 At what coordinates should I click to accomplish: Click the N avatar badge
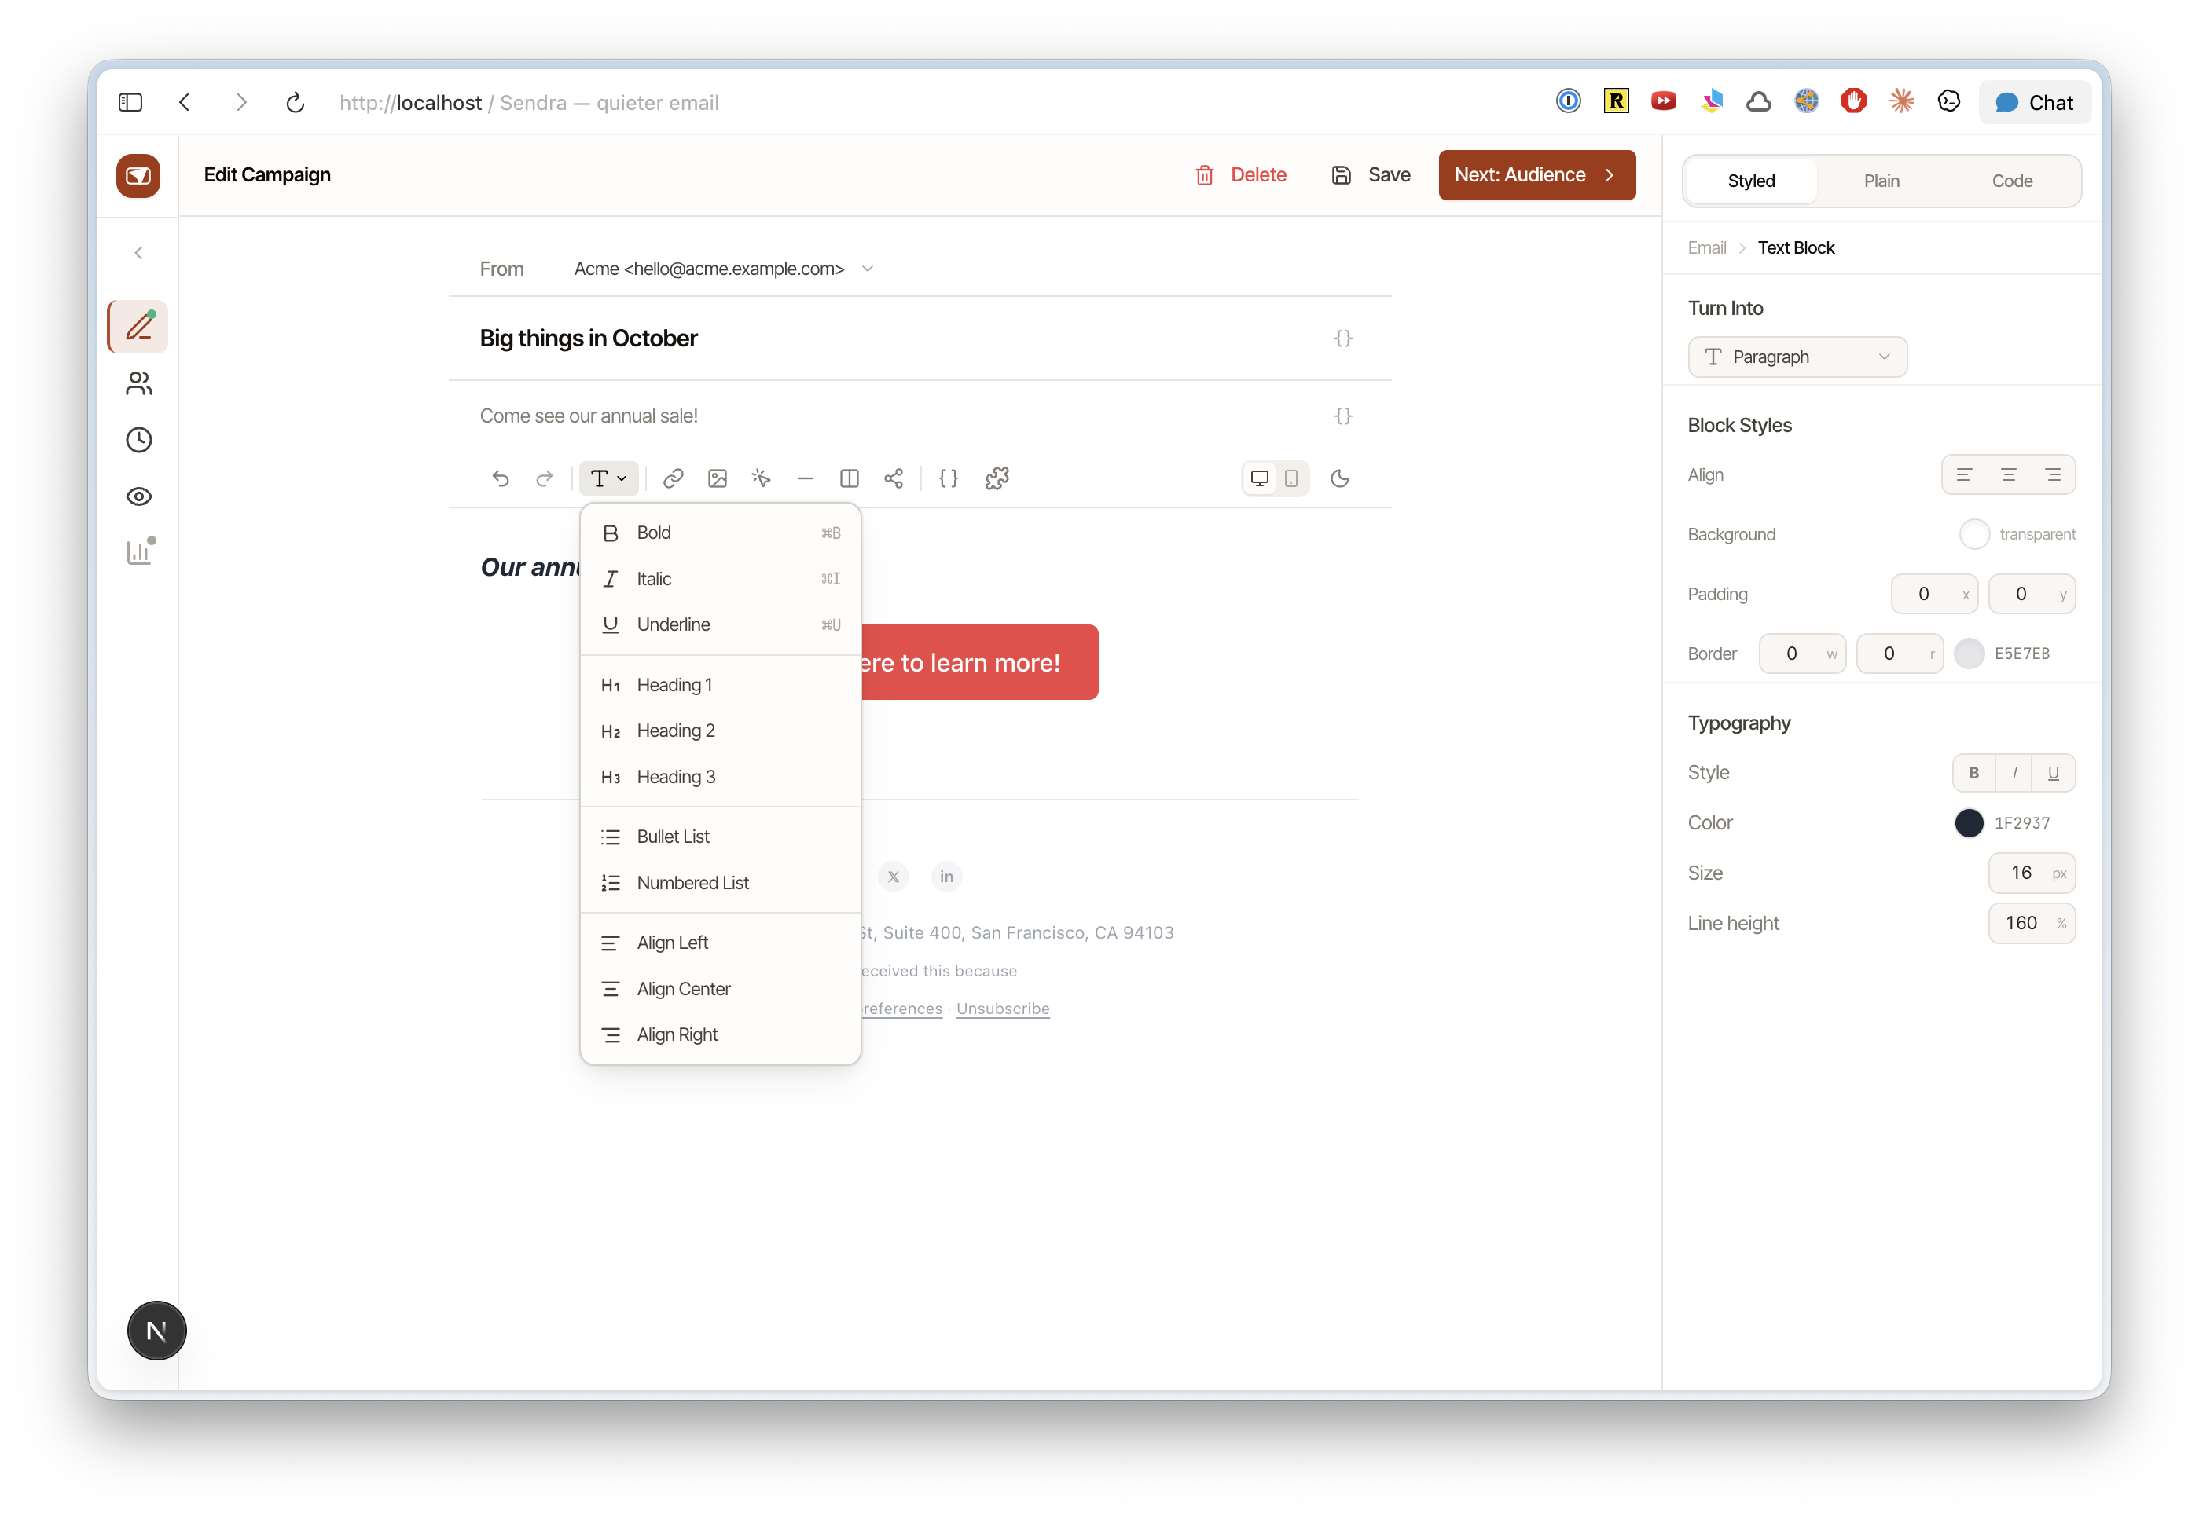157,1331
